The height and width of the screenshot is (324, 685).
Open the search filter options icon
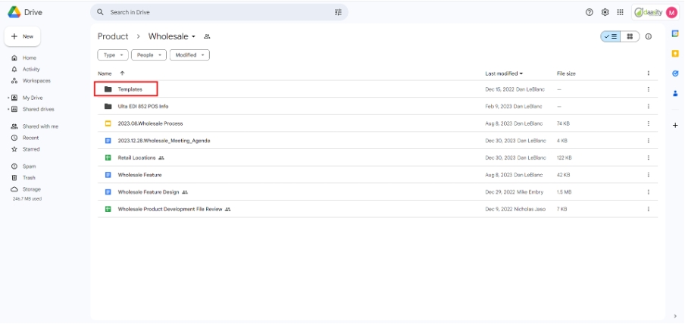(338, 12)
